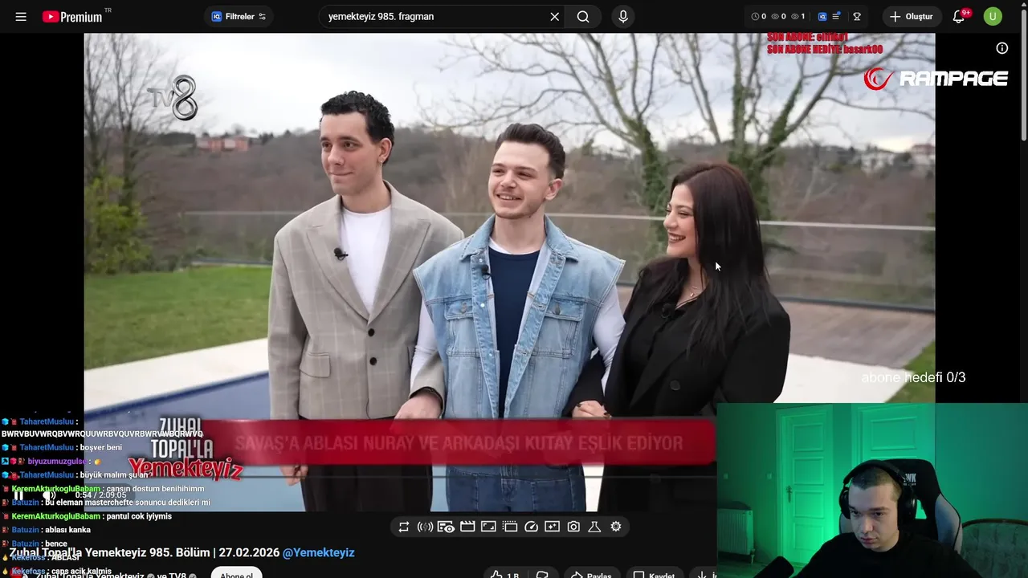Click the chat message 'ablası kanka'

pos(68,530)
